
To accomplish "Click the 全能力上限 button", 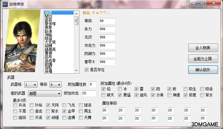I will (203, 59).
